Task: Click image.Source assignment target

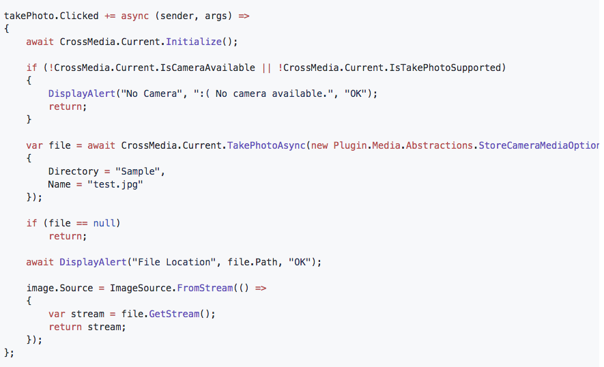Action: point(59,288)
